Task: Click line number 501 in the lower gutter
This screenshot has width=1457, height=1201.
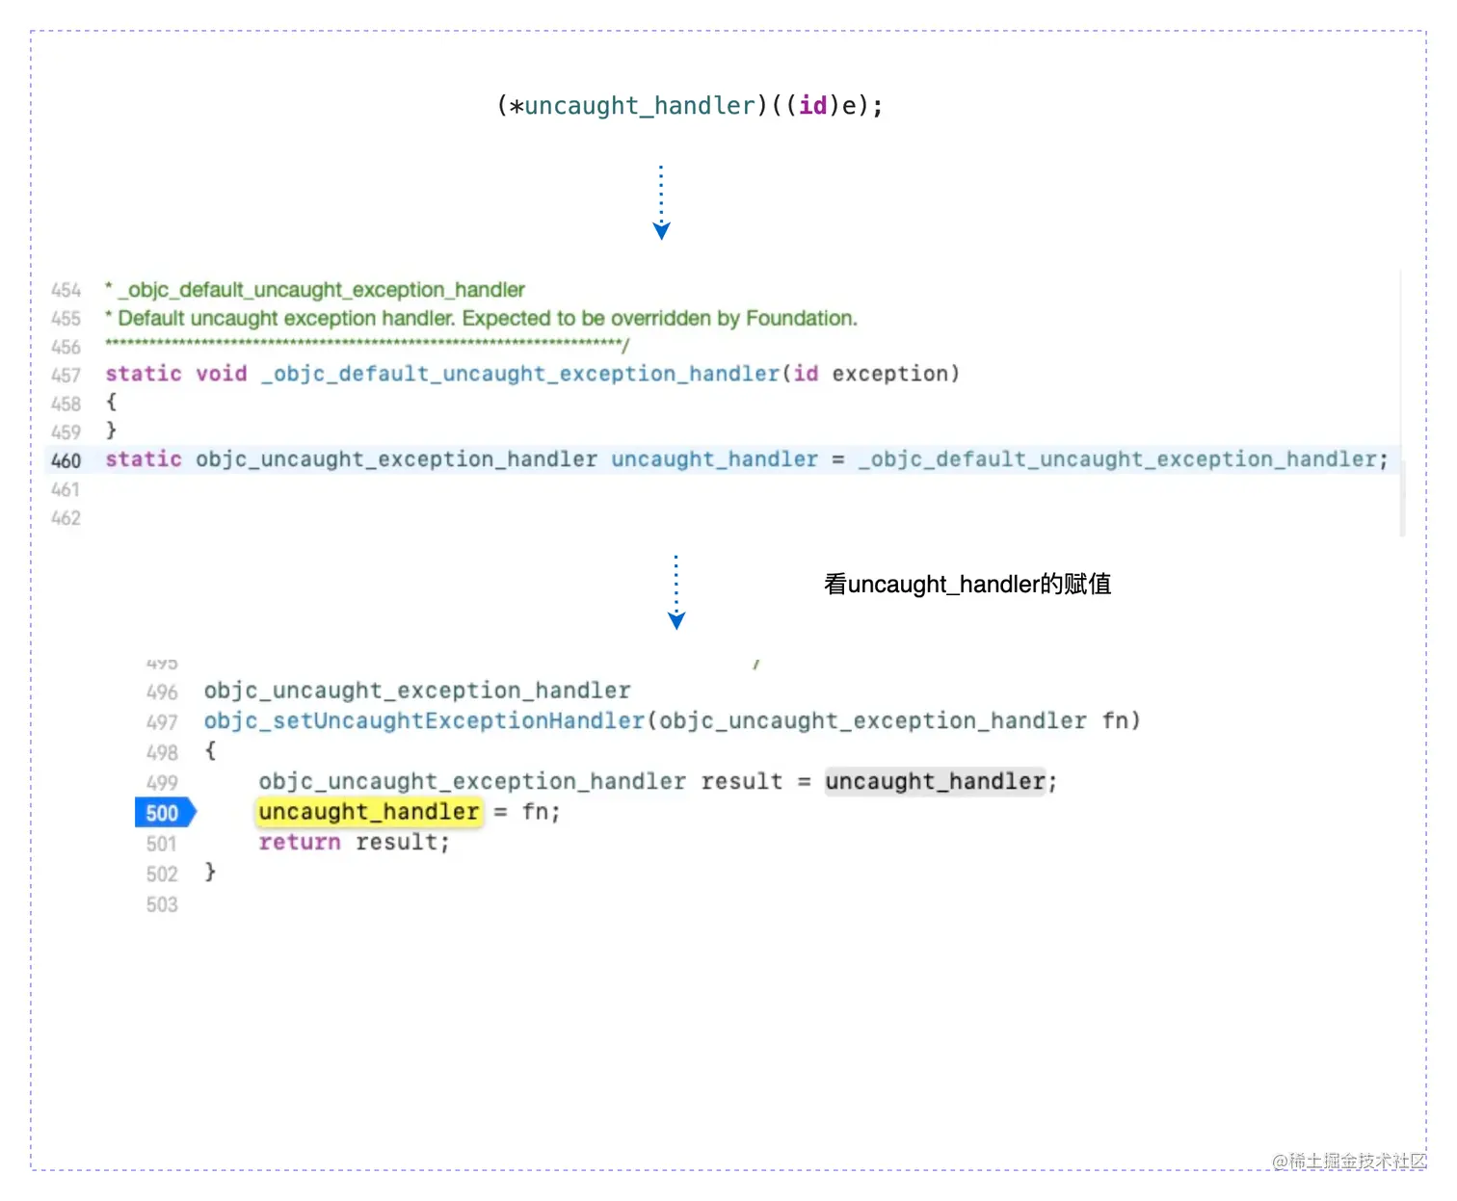Action: [162, 844]
